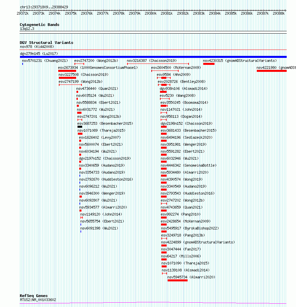Image resolution: width=296 pixels, height=307 pixels.
Task: Open nsv5495917 (ByrskaBishop2022) entry
Action: [x=190, y=228]
